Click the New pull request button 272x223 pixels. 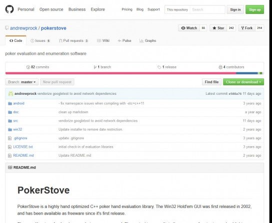57,82
